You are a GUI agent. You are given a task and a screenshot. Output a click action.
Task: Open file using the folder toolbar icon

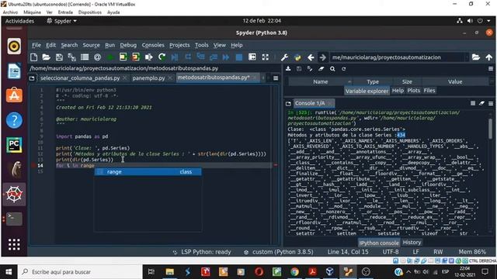47,57
